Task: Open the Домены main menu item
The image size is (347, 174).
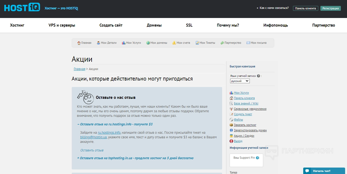Action: pos(154,25)
